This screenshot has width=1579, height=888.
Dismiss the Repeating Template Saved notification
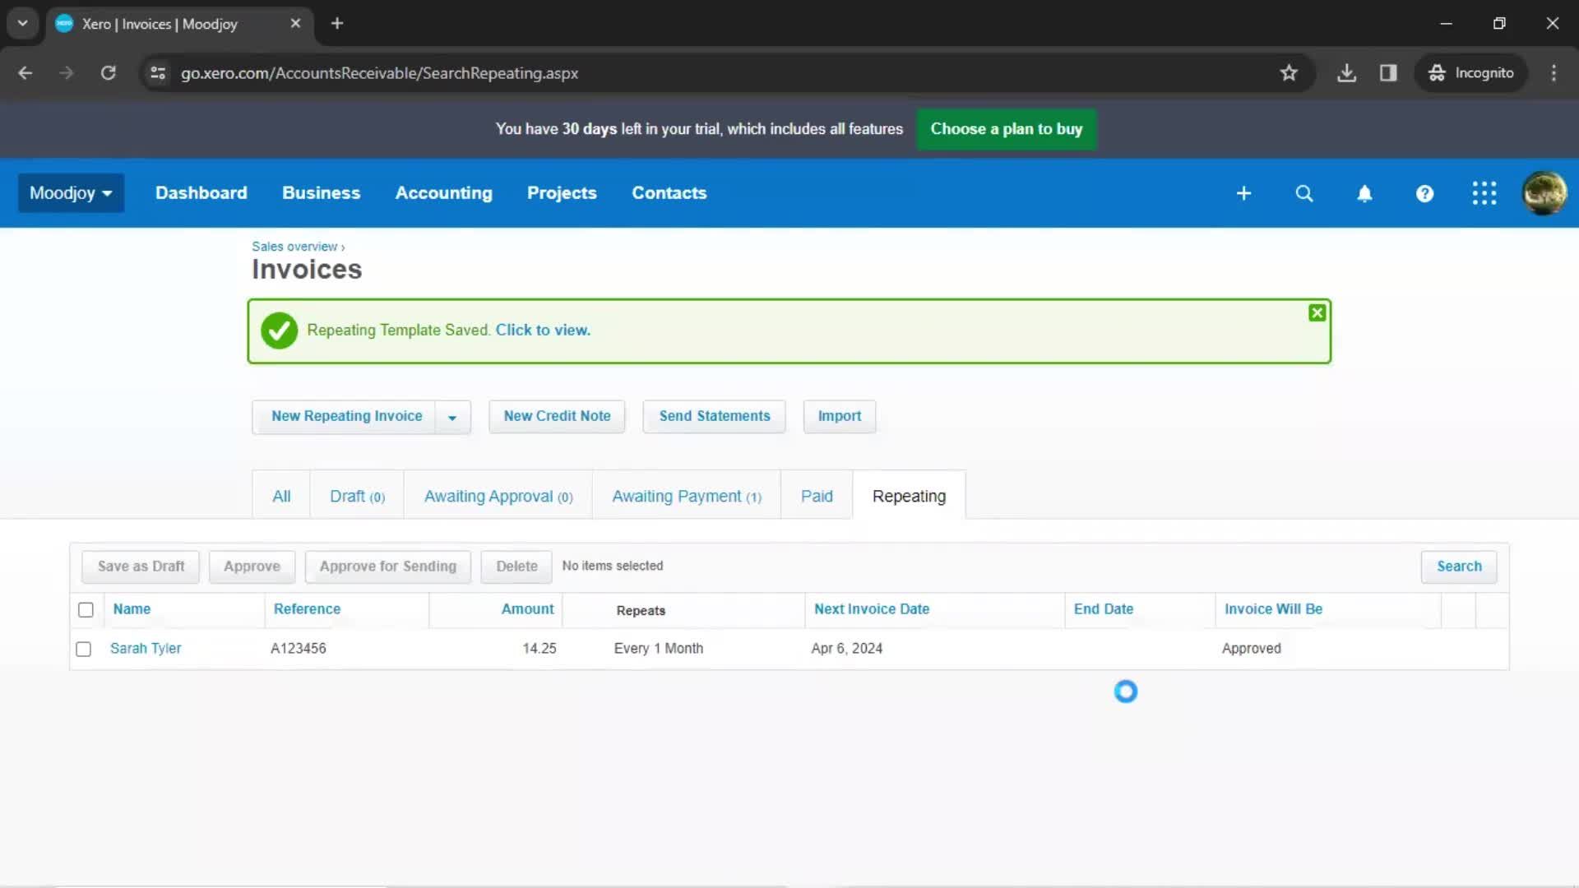(x=1317, y=313)
